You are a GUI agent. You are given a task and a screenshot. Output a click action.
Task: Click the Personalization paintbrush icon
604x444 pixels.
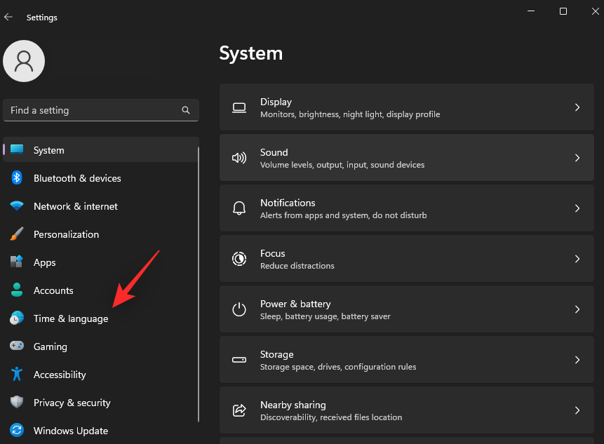tap(17, 234)
